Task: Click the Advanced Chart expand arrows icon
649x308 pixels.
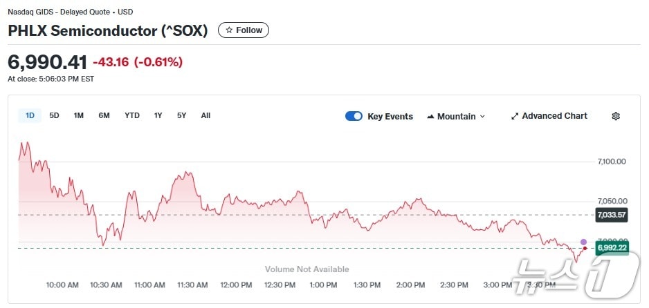Action: pyautogui.click(x=515, y=116)
